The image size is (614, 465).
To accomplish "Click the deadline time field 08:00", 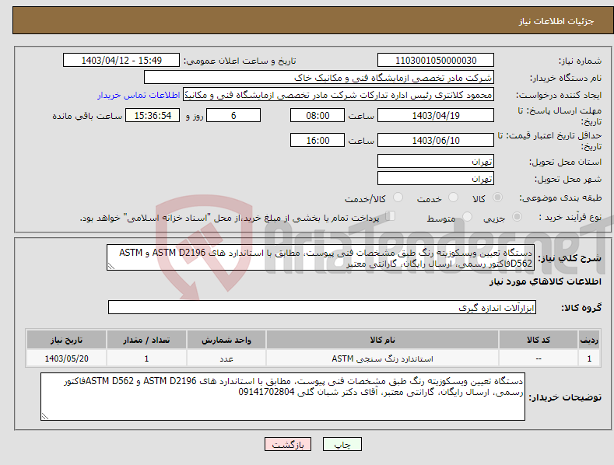I will tap(318, 115).
